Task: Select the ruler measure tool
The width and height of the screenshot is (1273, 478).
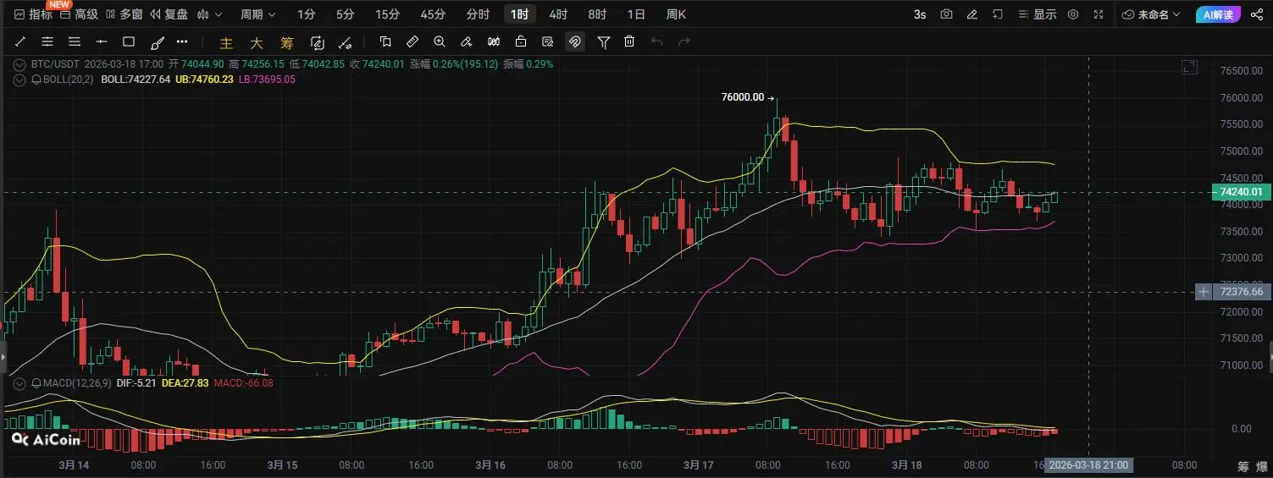Action: [412, 41]
